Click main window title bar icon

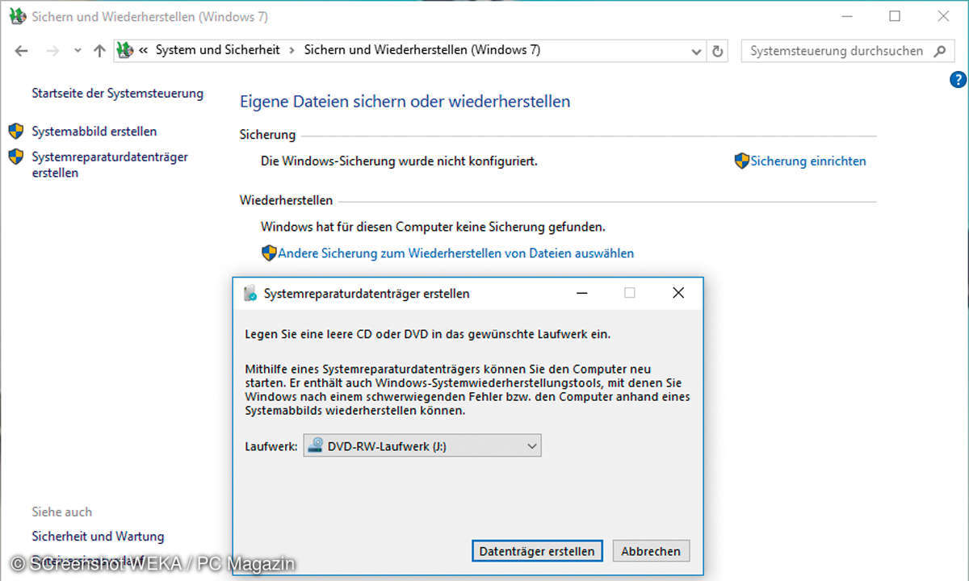(x=18, y=17)
